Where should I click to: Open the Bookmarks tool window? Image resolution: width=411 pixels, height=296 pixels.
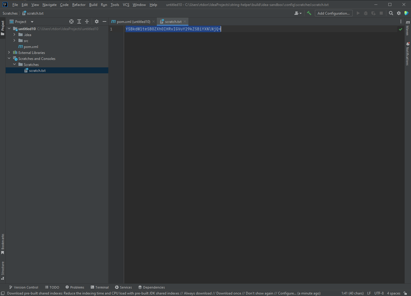[3, 243]
